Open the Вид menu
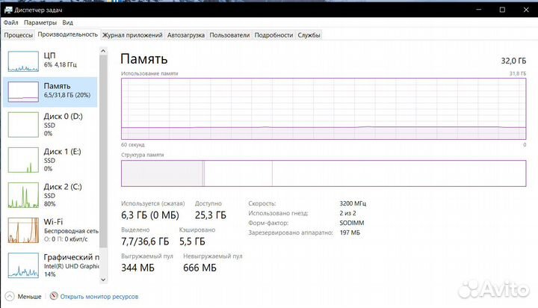The height and width of the screenshot is (308, 538). coord(67,22)
